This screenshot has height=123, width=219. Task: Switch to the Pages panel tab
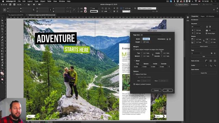tap(203, 16)
